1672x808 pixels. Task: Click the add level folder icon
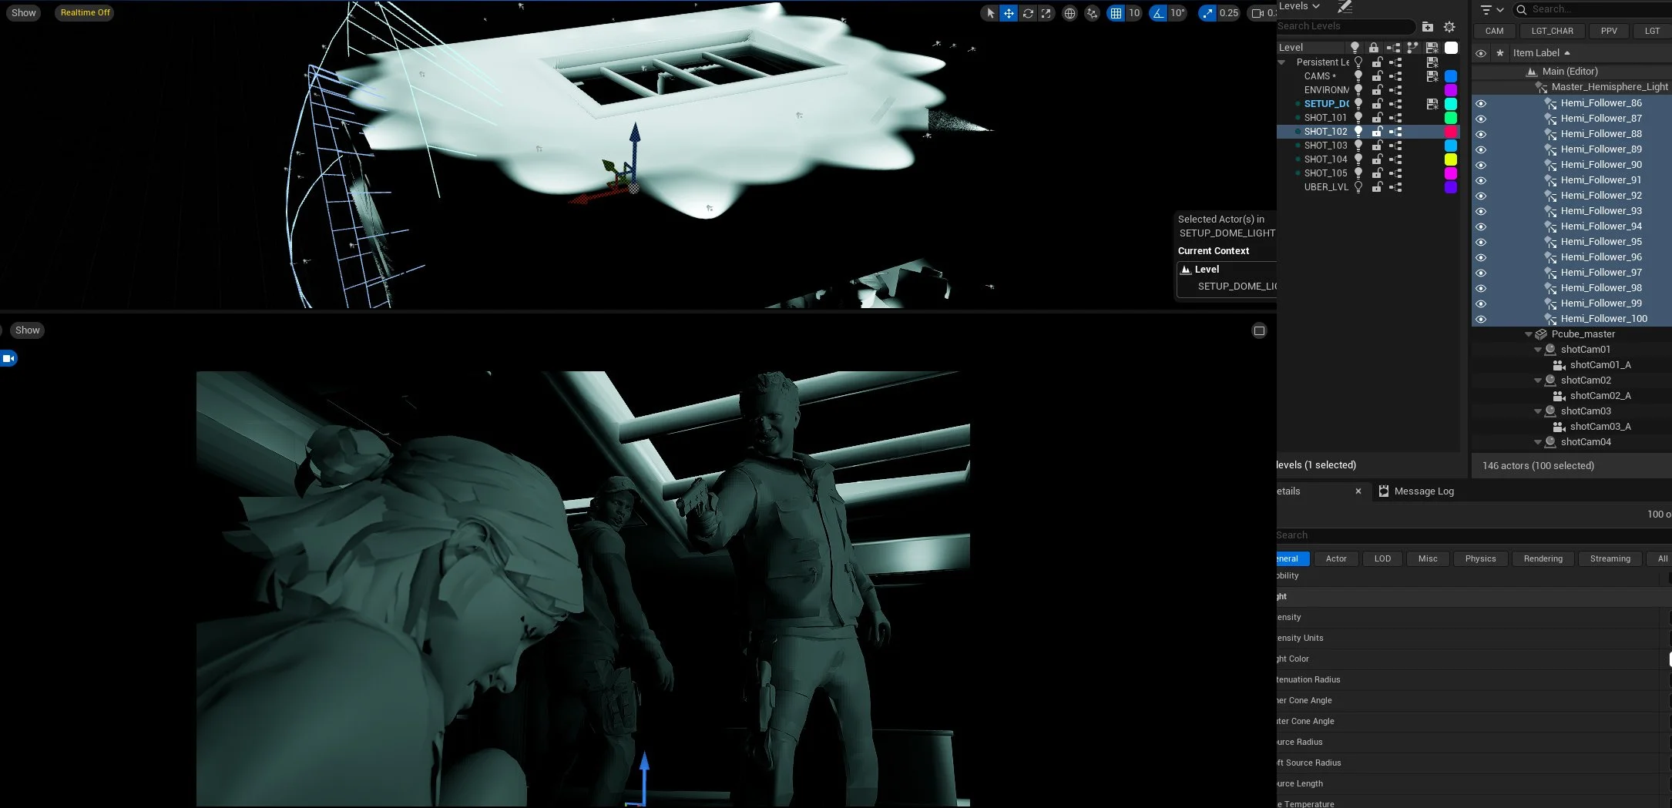[x=1428, y=26]
